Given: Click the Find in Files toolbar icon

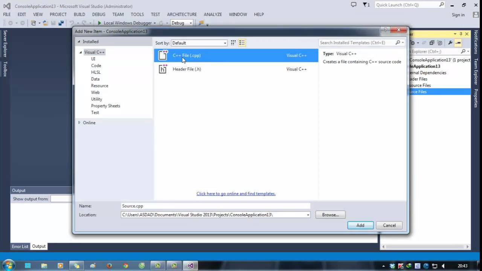Looking at the screenshot, I should click(201, 23).
